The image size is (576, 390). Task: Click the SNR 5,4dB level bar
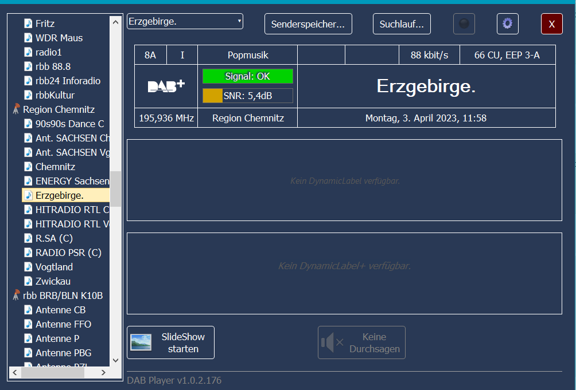[247, 96]
